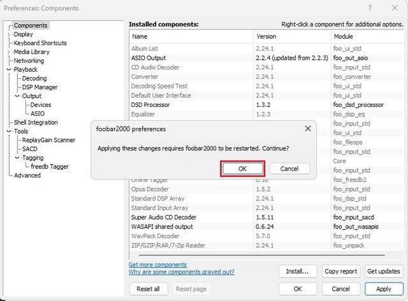Select Decoding Speed Test row
This screenshot has width=408, height=301.
[266, 86]
